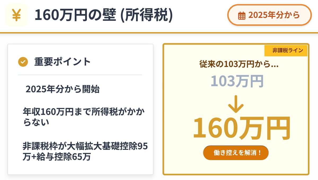
Task: Click the checkmark circle beside 重要ポイント
Action: pyautogui.click(x=23, y=62)
